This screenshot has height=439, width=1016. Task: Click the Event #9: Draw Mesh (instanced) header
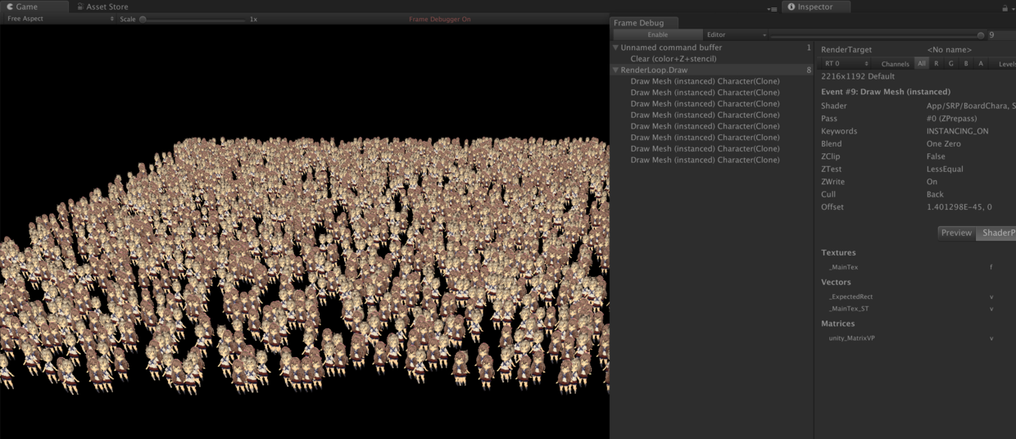click(886, 92)
